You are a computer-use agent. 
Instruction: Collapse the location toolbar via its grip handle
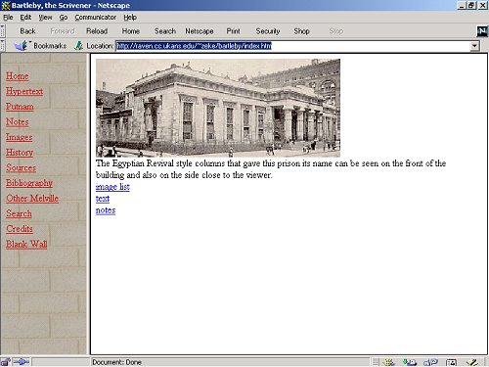[x=2, y=46]
